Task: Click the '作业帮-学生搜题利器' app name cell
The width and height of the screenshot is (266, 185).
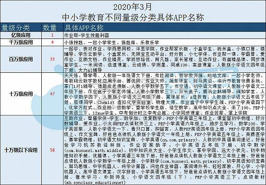Action: [164, 35]
